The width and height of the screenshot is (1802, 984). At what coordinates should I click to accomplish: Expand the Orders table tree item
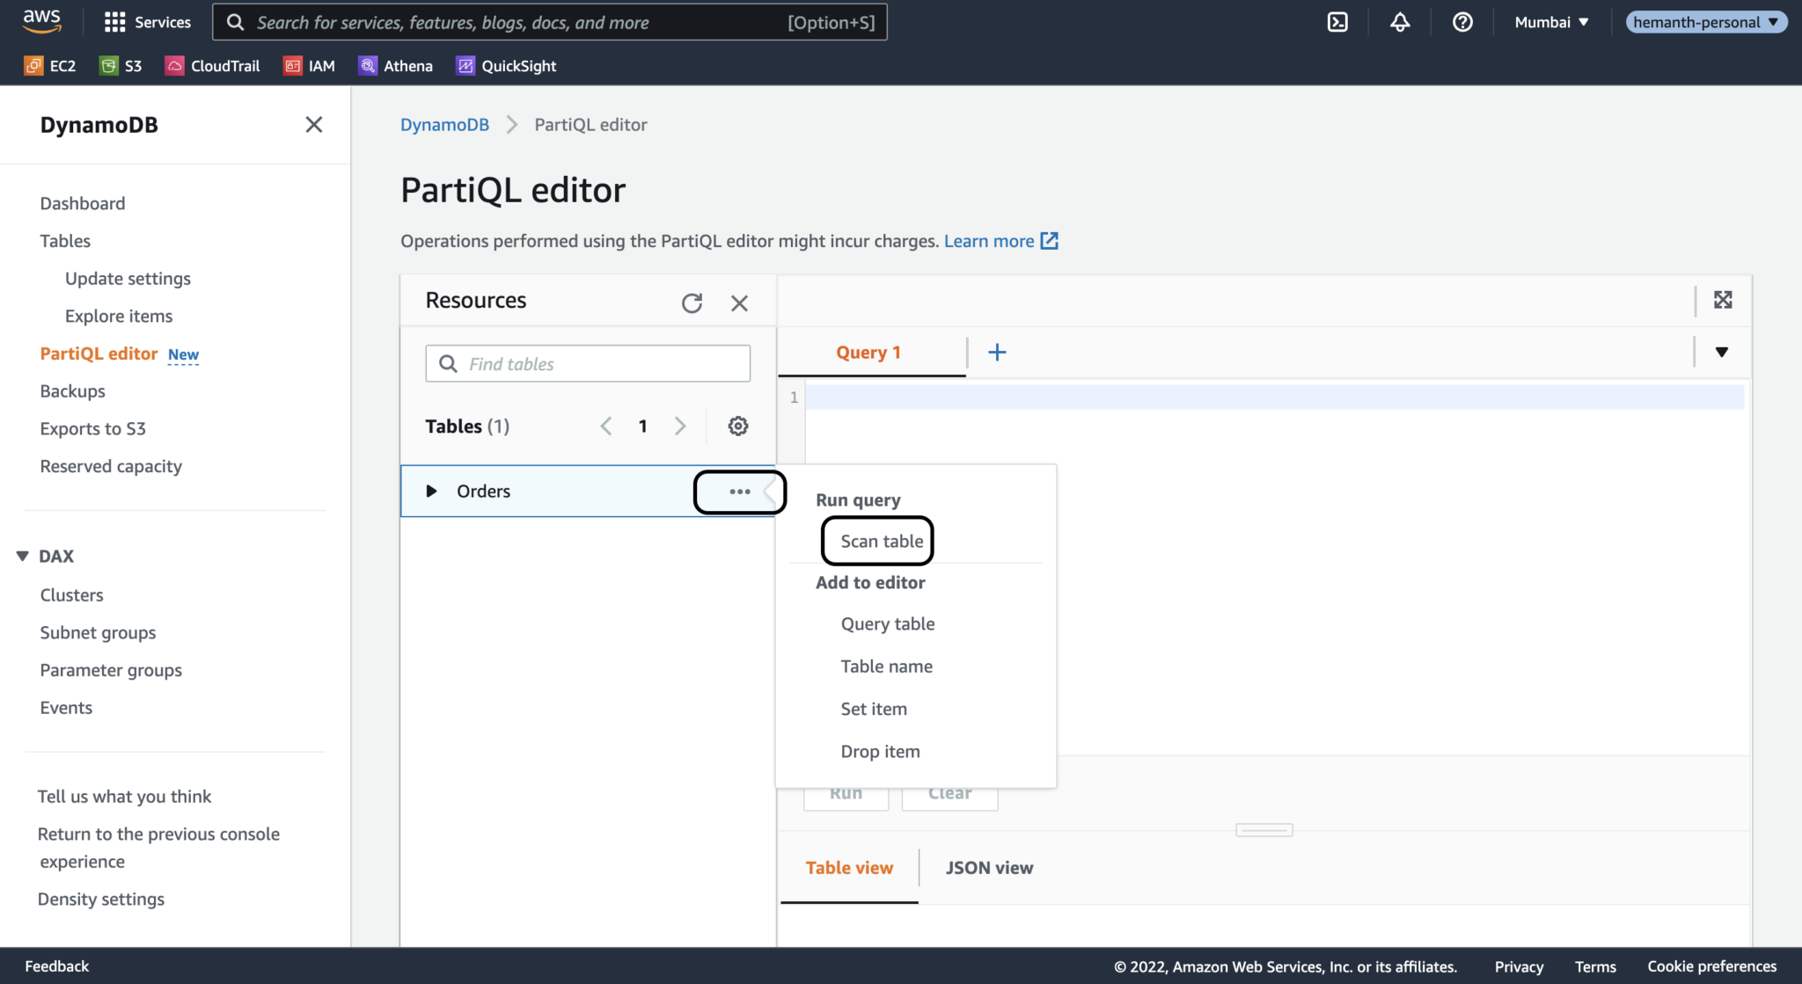tap(431, 492)
